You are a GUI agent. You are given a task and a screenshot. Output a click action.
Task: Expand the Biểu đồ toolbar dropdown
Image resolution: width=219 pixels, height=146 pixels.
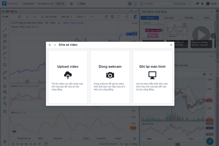pyautogui.click(x=66, y=17)
